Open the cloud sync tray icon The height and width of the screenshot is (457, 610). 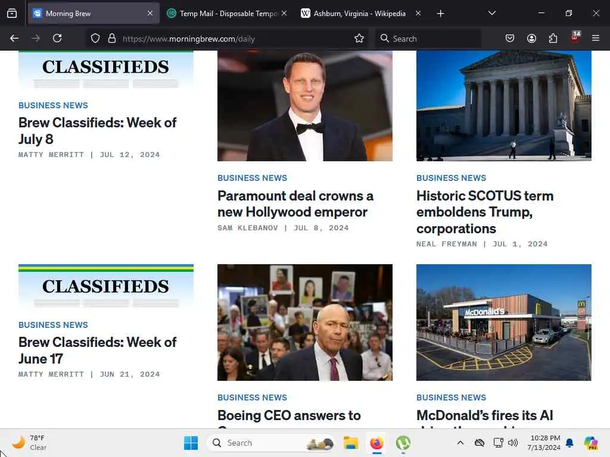(480, 443)
